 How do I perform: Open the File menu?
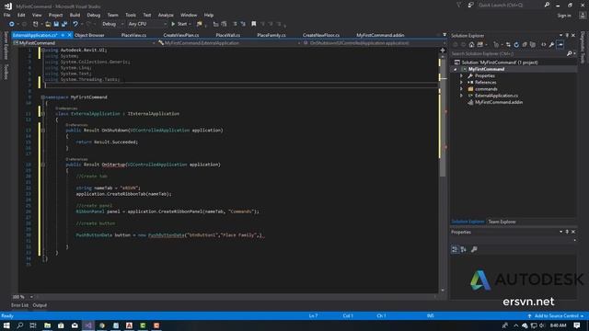(6, 16)
